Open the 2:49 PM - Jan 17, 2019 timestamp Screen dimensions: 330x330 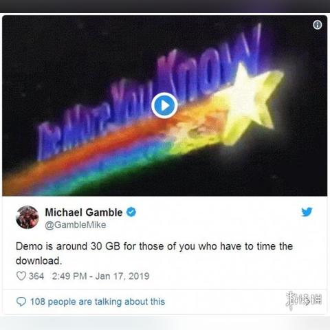[x=100, y=276]
